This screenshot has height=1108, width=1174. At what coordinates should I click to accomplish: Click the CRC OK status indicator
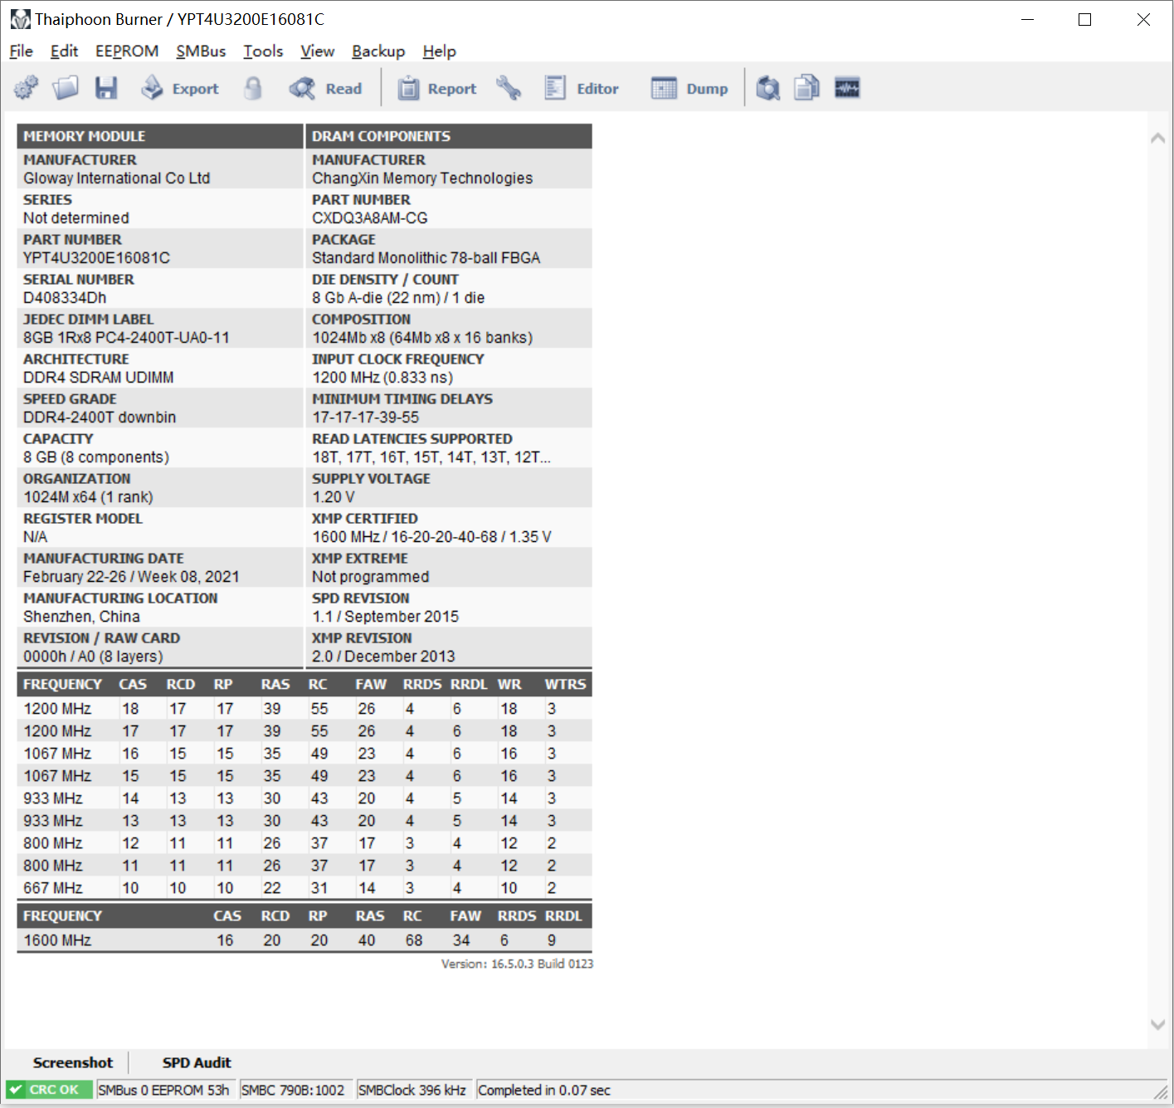[x=48, y=1090]
